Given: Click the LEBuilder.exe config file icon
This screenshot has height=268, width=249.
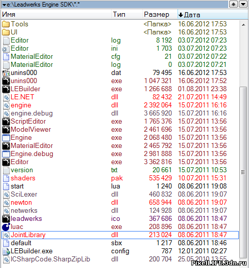Looking at the screenshot, I should click(x=6, y=251).
